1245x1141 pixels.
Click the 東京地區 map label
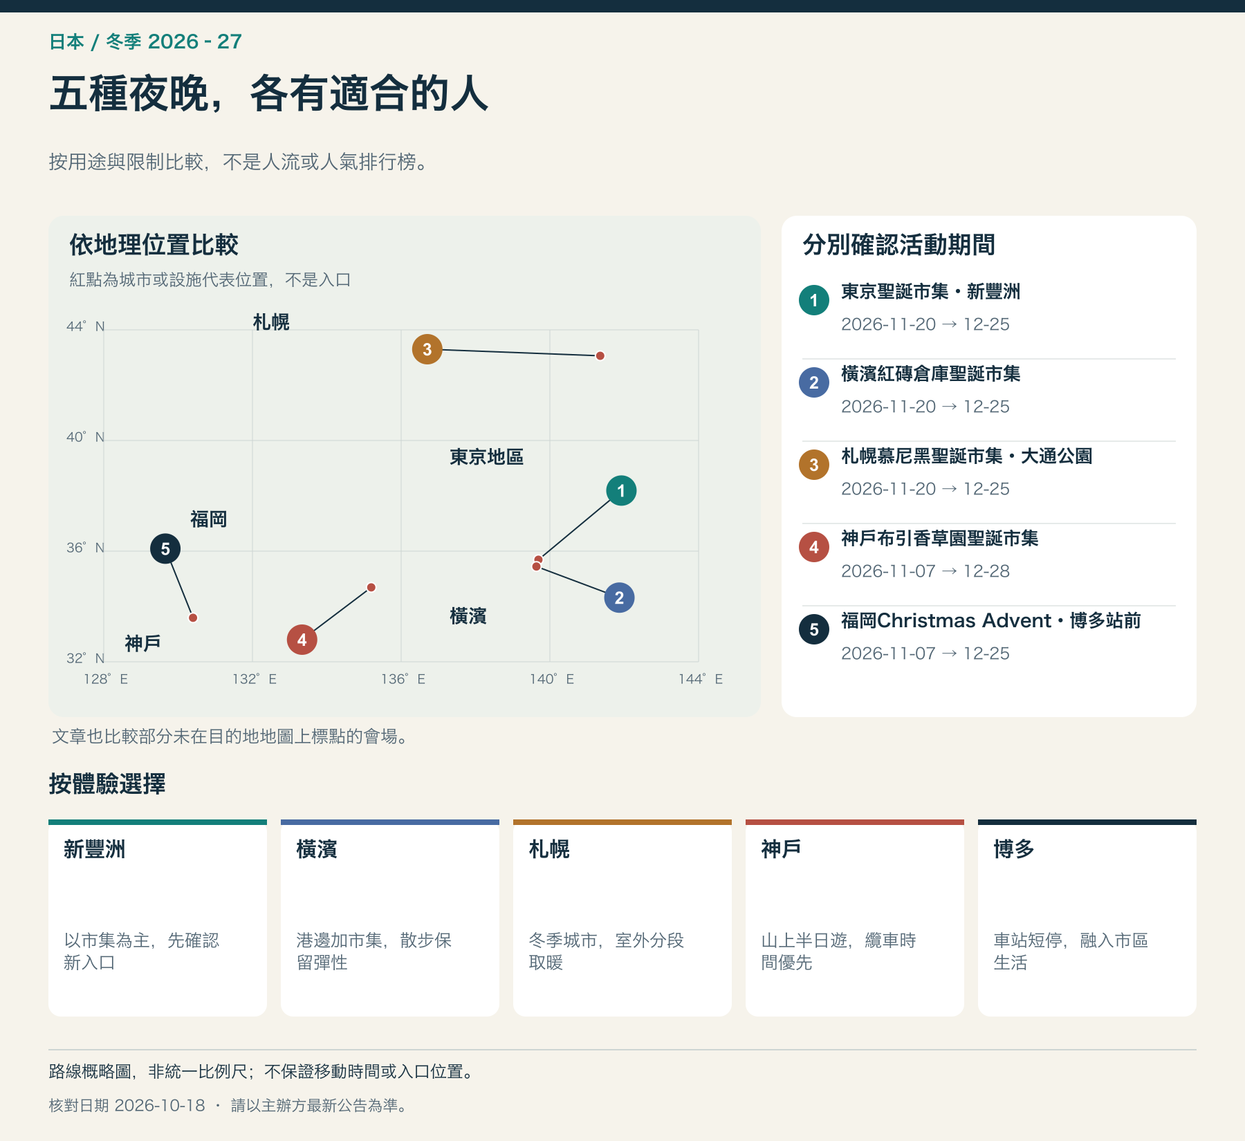pyautogui.click(x=487, y=457)
